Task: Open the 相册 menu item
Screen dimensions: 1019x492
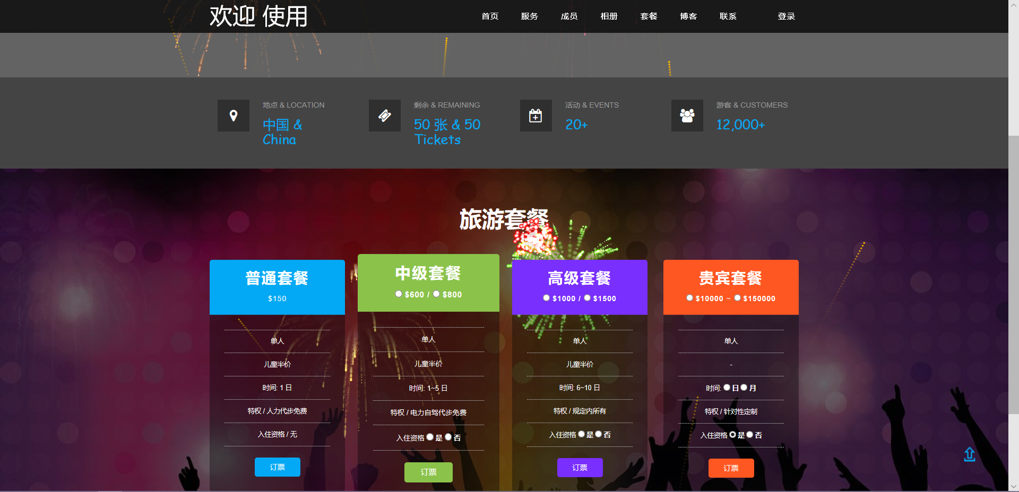Action: pyautogui.click(x=609, y=16)
